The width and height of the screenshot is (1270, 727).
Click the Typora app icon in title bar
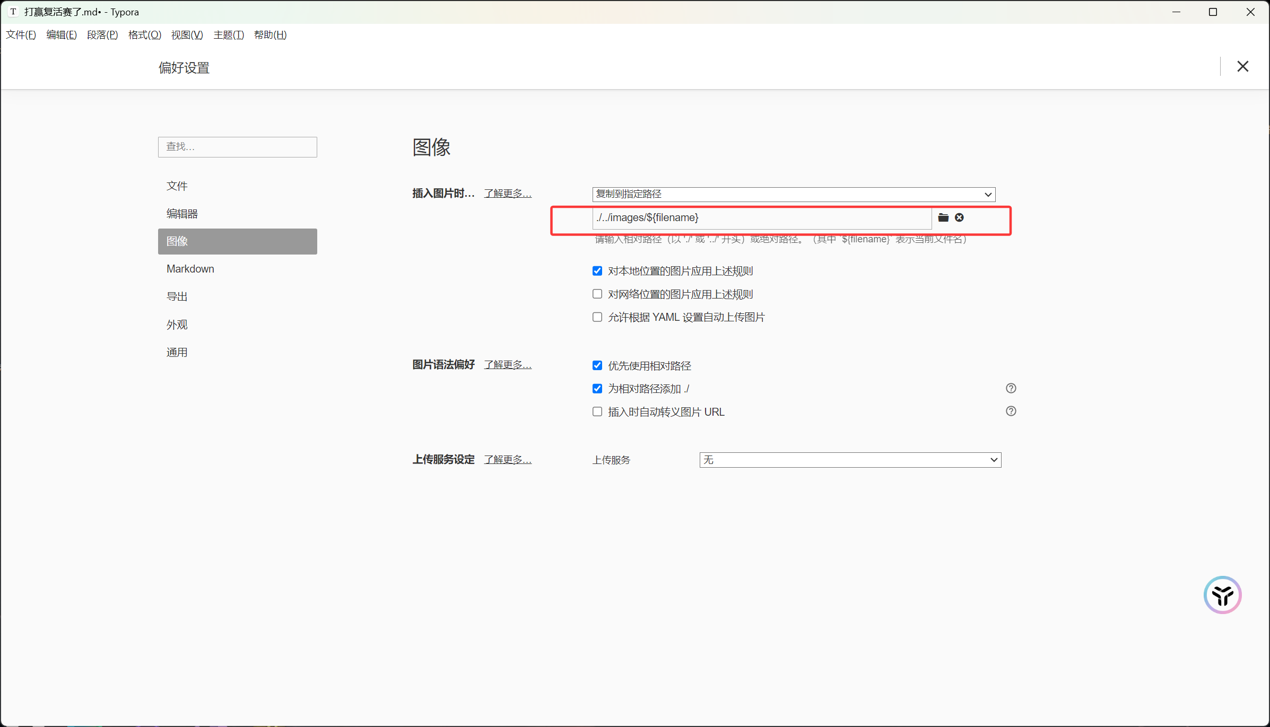13,12
